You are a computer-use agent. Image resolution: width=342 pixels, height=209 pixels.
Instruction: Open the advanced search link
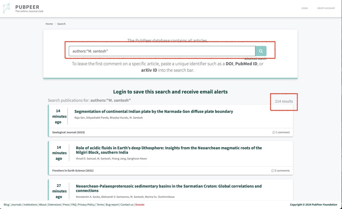tap(255, 59)
